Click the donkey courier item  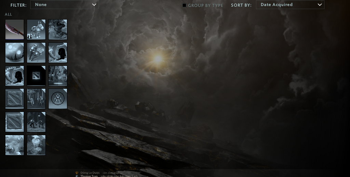coord(36,29)
